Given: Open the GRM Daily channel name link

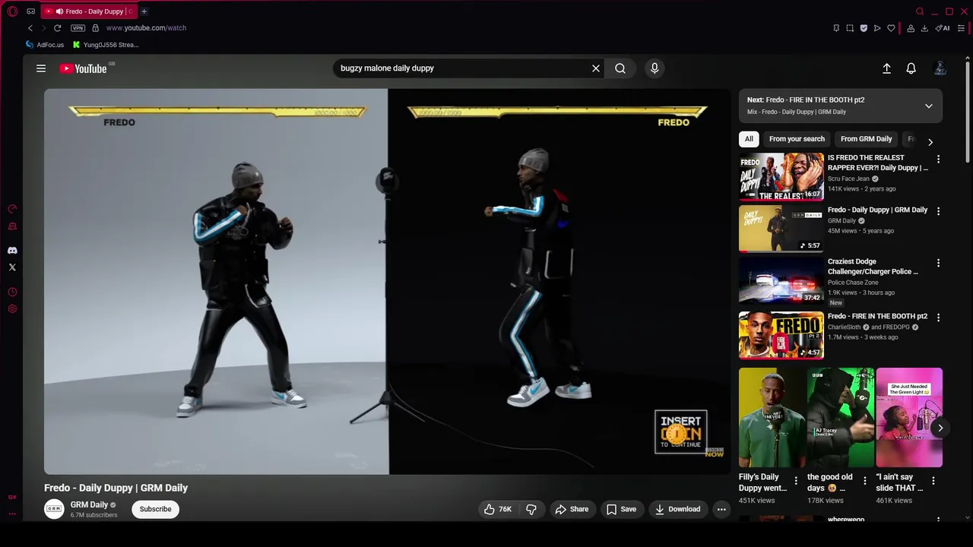Looking at the screenshot, I should point(90,504).
